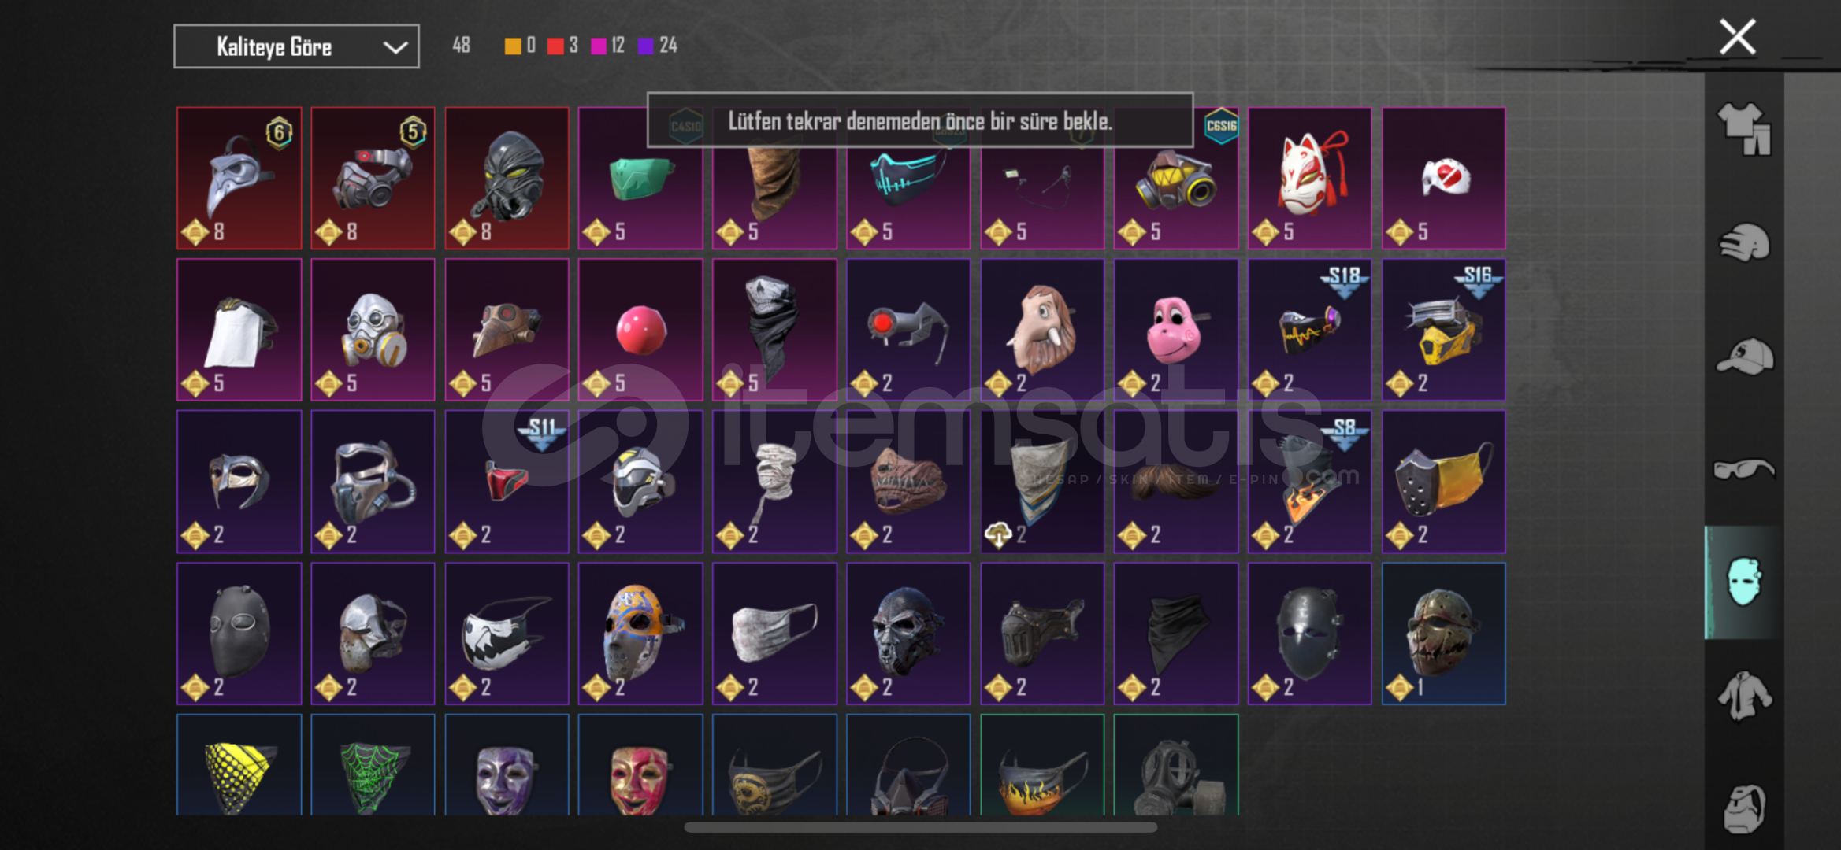Viewport: 1841px width, 850px height.
Task: Click the dropdown chevron arrow
Action: click(x=395, y=48)
